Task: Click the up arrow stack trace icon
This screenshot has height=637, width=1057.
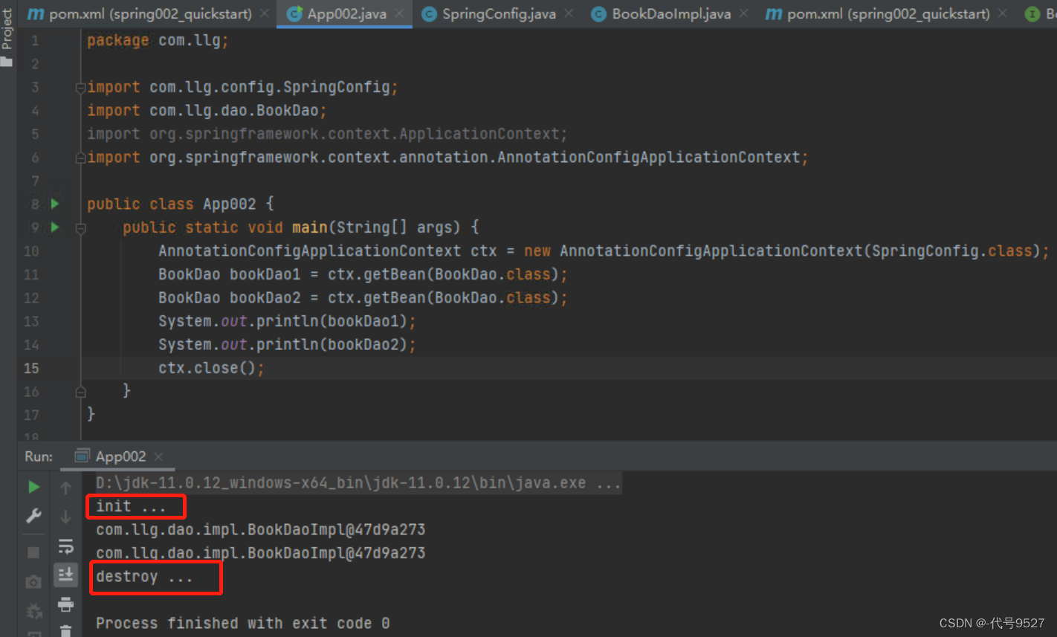Action: [65, 488]
